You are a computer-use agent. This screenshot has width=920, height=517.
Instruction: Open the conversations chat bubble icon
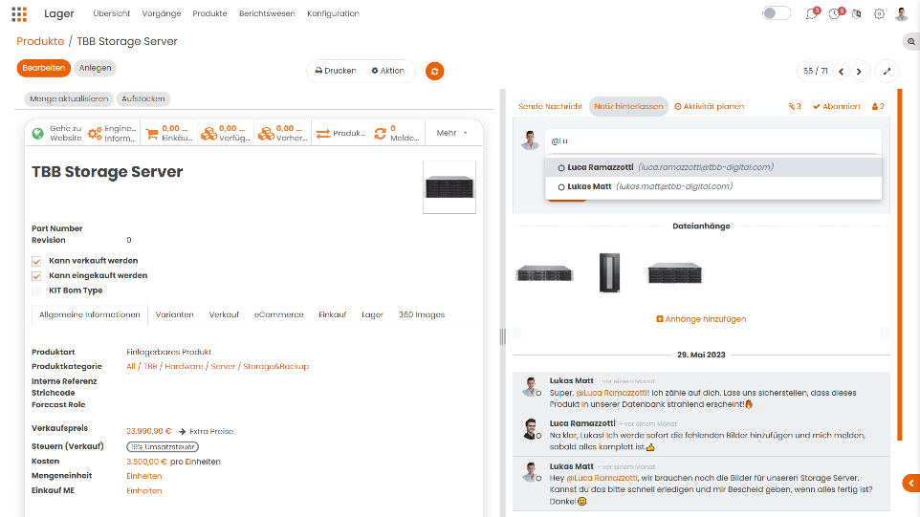(811, 14)
